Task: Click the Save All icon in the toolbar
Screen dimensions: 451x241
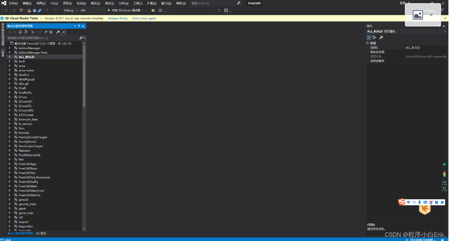Action: click(x=40, y=10)
